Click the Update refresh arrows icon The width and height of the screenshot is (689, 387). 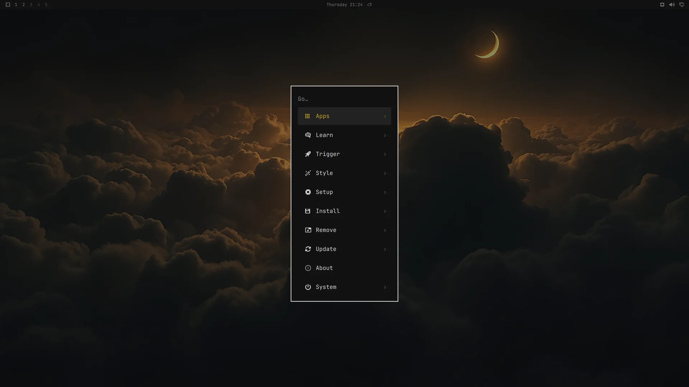click(x=308, y=249)
